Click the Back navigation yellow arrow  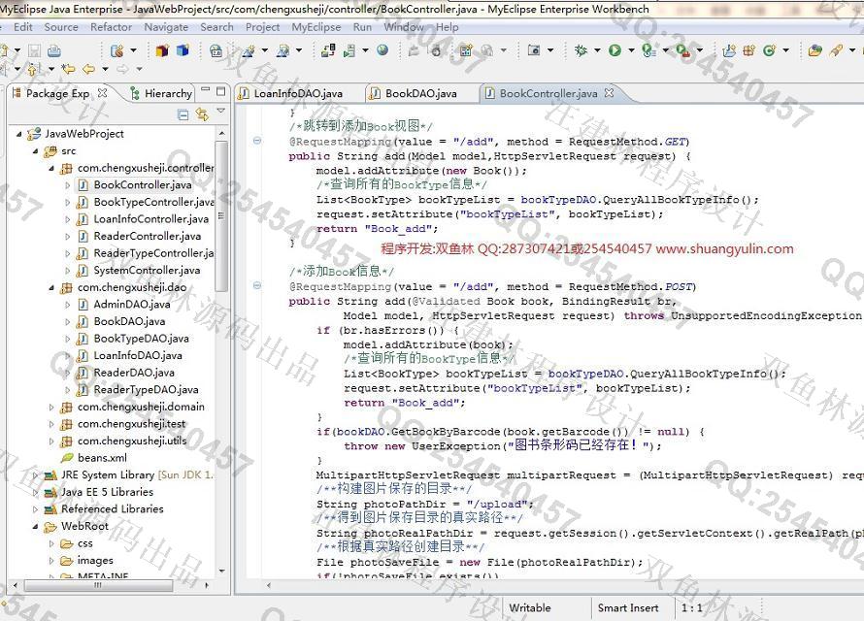[88, 69]
